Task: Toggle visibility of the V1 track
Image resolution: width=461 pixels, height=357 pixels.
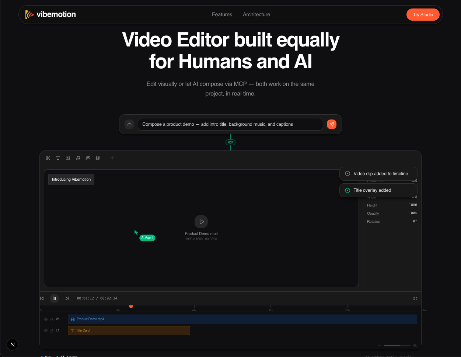Action: [x=46, y=319]
